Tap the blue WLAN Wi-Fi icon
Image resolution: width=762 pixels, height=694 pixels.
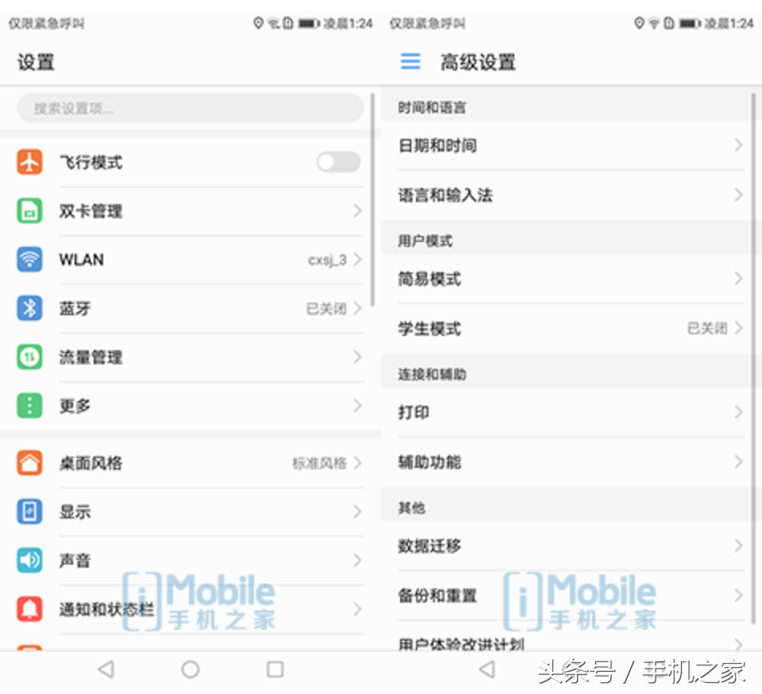[29, 260]
